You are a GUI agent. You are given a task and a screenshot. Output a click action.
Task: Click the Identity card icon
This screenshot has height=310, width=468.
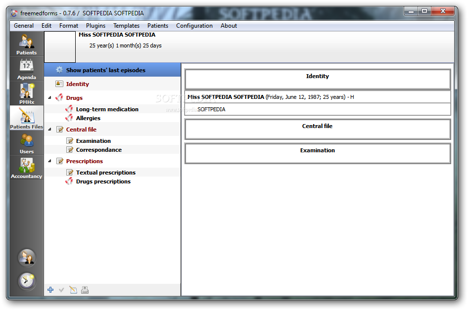[x=59, y=84]
